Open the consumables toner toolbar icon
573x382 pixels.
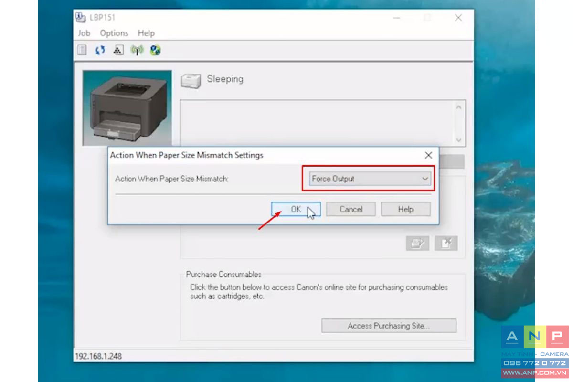[118, 50]
